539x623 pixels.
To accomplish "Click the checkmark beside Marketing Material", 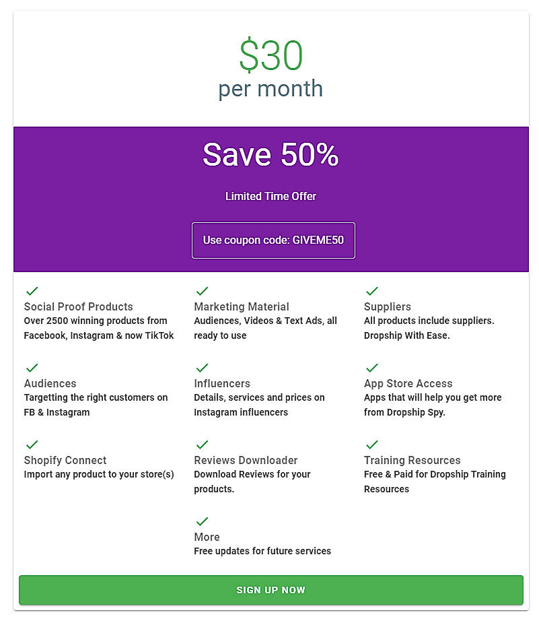I will click(202, 291).
